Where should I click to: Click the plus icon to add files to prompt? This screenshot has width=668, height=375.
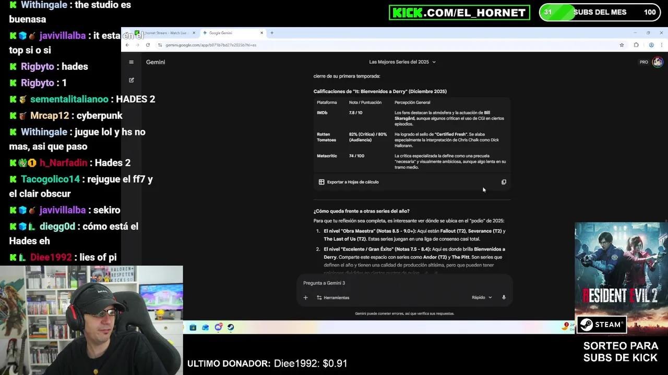coord(305,297)
